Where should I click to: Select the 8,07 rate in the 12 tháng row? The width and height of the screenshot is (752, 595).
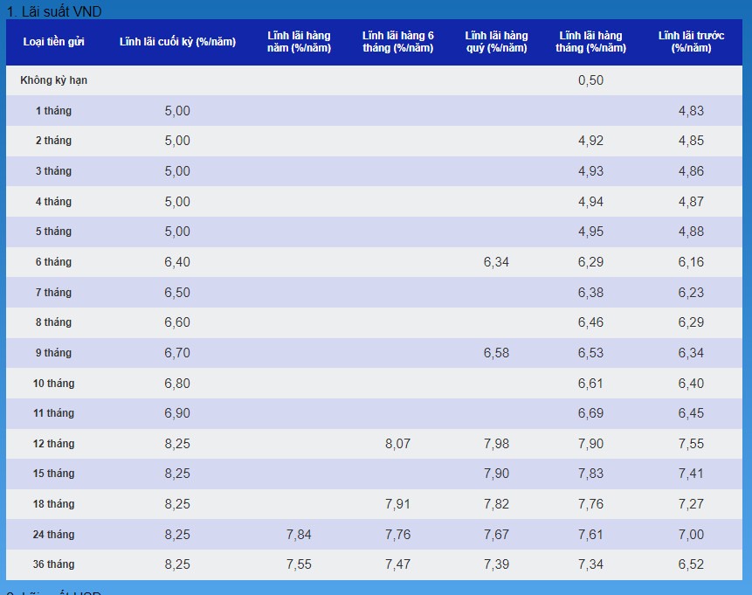[397, 444]
